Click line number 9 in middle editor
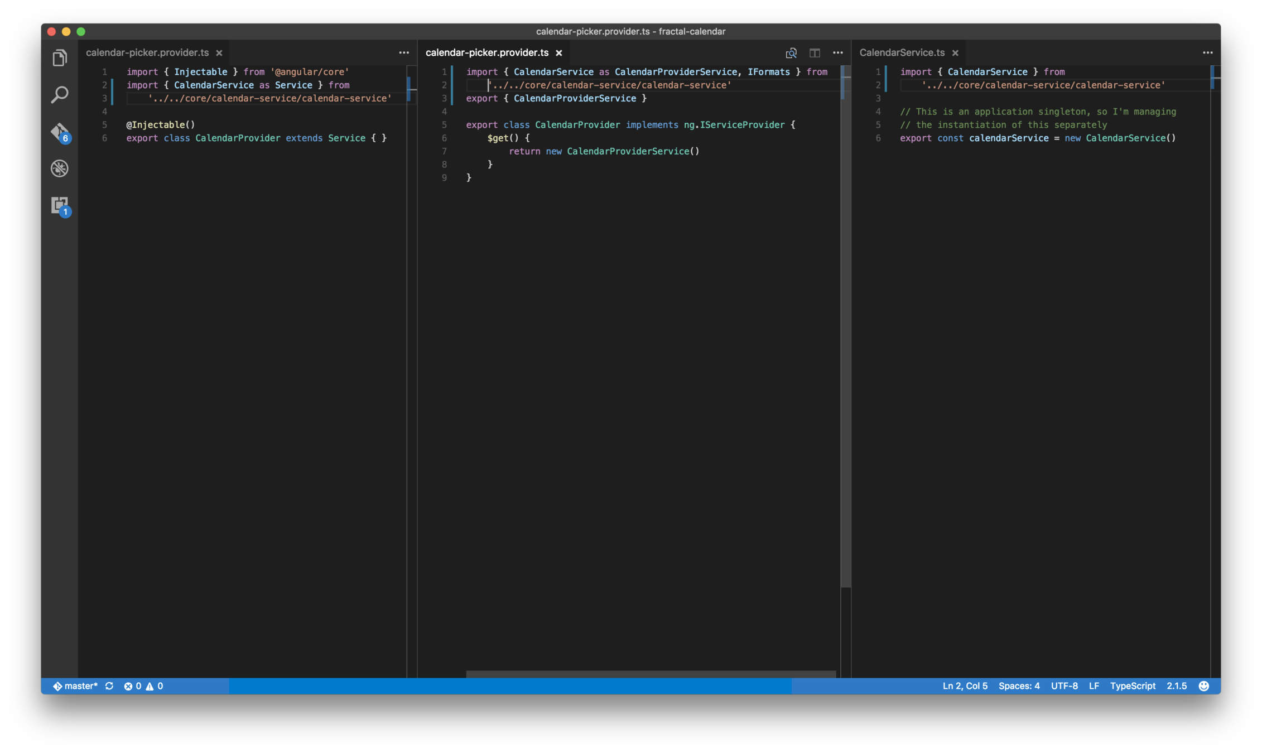 444,178
